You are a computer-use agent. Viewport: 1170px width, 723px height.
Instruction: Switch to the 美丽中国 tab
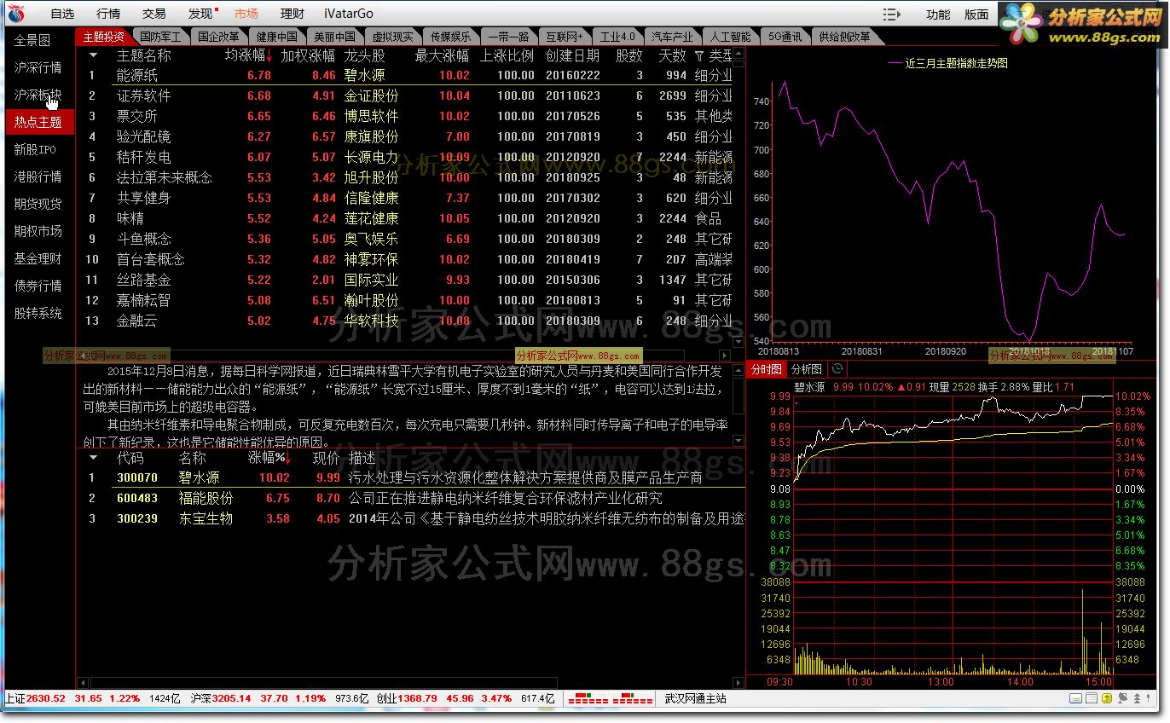(335, 37)
